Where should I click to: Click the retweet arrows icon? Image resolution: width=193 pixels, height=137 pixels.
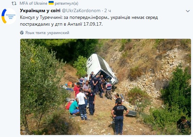[14, 3]
